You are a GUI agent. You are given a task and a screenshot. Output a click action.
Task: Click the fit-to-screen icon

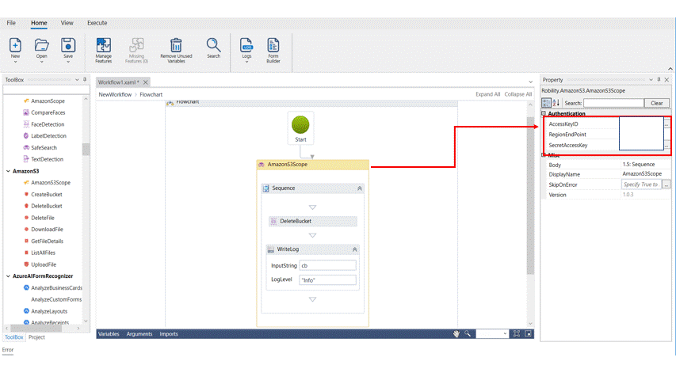click(517, 334)
